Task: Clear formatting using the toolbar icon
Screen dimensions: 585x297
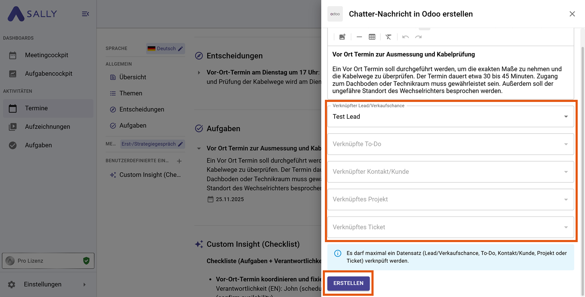Action: [388, 37]
